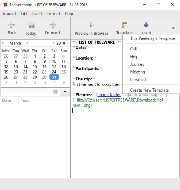Go Back to the previous day
This screenshot has height=190, width=180.
pyautogui.click(x=12, y=28)
